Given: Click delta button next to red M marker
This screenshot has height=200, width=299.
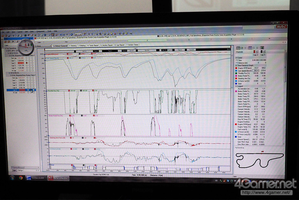Looking at the screenshot, I should [257, 52].
